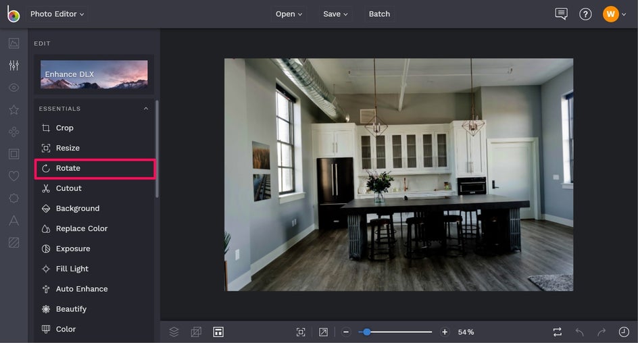This screenshot has height=343, width=638.
Task: Open the Fill Light tool
Action: point(94,269)
